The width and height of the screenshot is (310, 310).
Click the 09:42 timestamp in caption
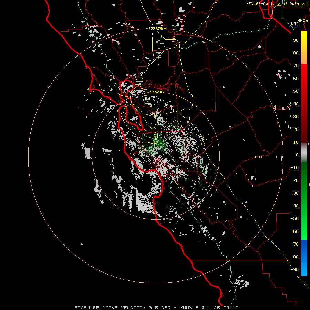231,308
